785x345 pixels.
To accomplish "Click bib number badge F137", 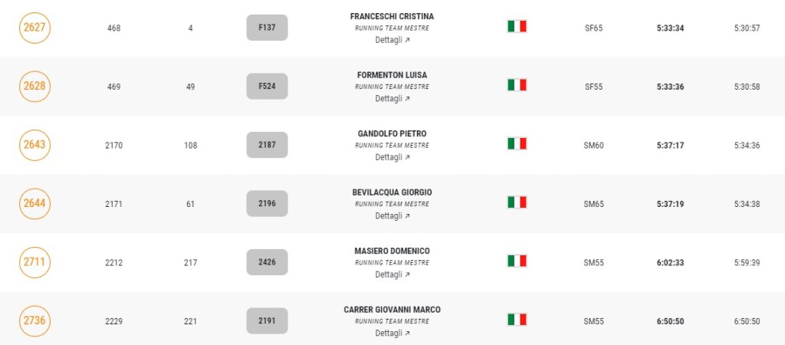I will click(267, 28).
